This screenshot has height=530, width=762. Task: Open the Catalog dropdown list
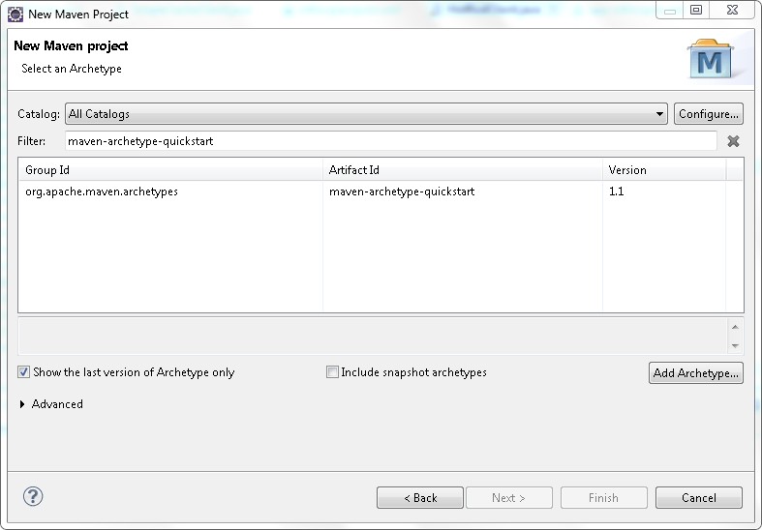pyautogui.click(x=659, y=114)
